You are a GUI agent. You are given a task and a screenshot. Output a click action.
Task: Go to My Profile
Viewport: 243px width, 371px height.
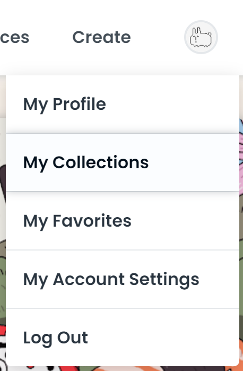pos(123,105)
